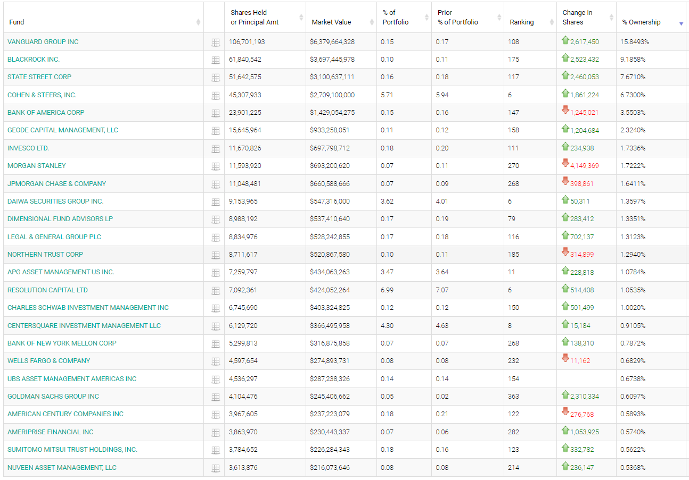689x480 pixels.
Task: Click the 1.0020% ownership value
Action: [633, 308]
